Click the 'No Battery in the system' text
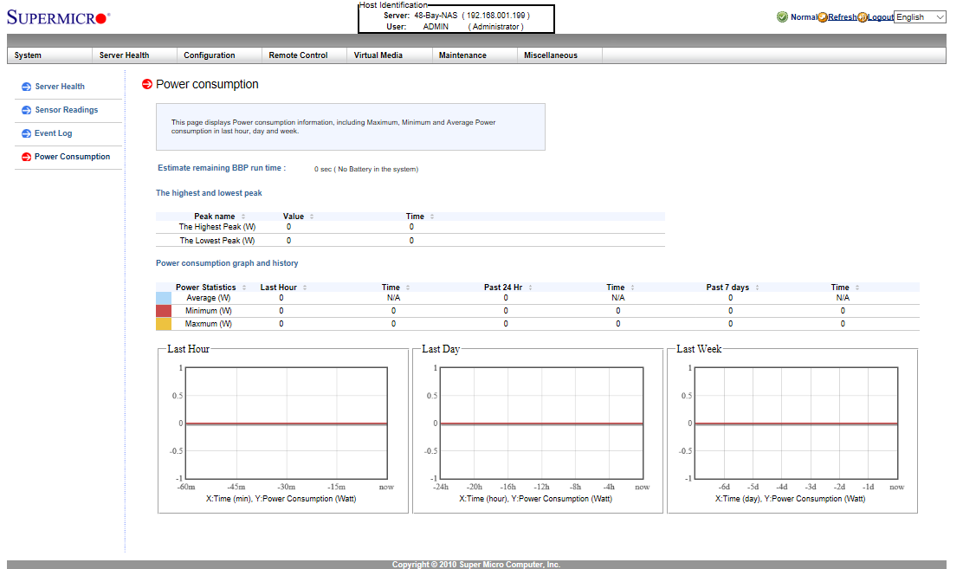Image resolution: width=963 pixels, height=569 pixels. pyautogui.click(x=378, y=169)
